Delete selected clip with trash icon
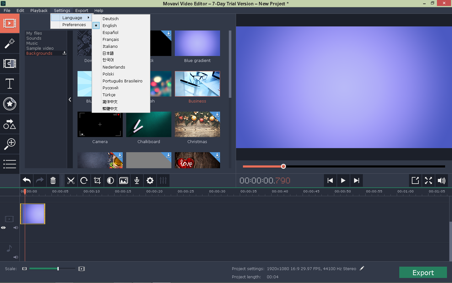452x283 pixels. 53,180
